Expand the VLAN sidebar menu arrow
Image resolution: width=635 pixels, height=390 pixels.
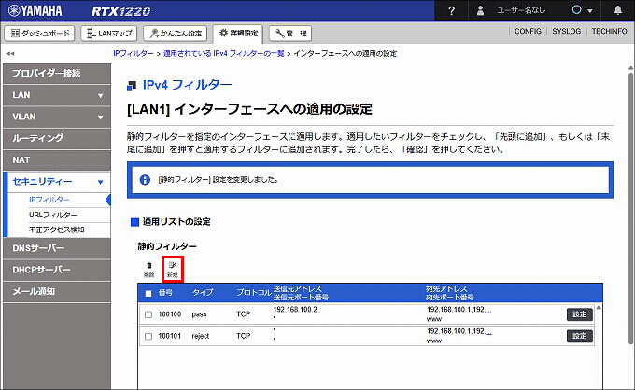[x=101, y=118]
